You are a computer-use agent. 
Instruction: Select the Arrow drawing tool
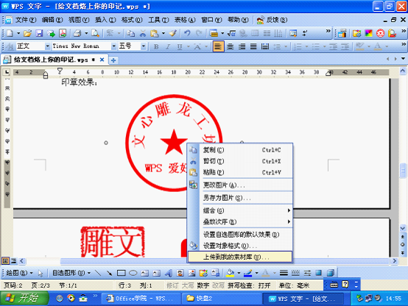pos(109,273)
